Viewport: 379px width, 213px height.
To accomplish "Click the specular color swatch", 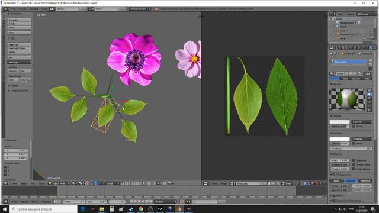I will point(339,139).
